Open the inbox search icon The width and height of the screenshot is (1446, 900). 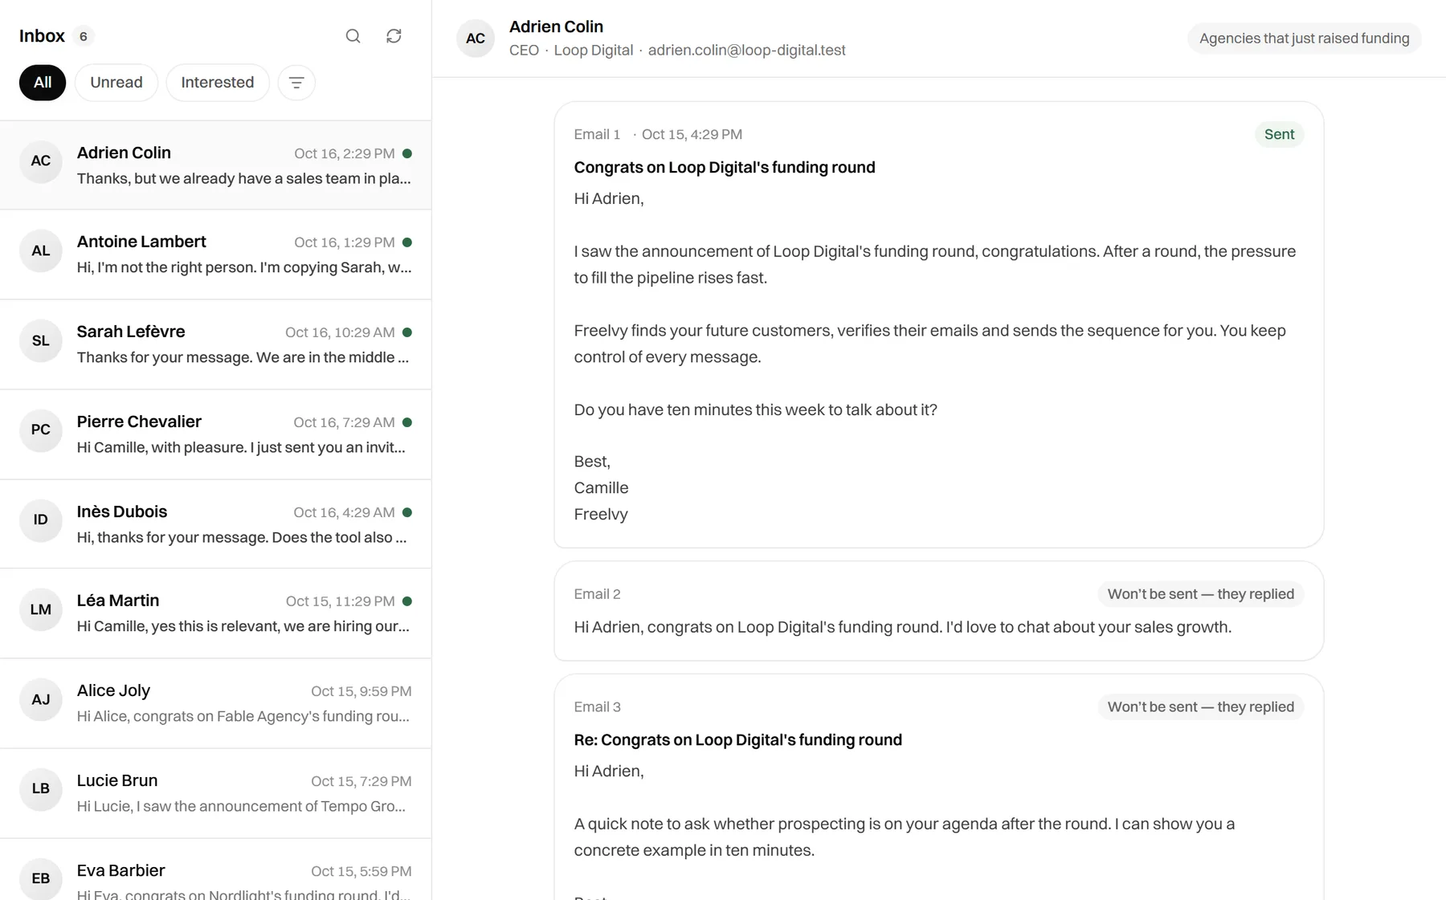(x=353, y=36)
